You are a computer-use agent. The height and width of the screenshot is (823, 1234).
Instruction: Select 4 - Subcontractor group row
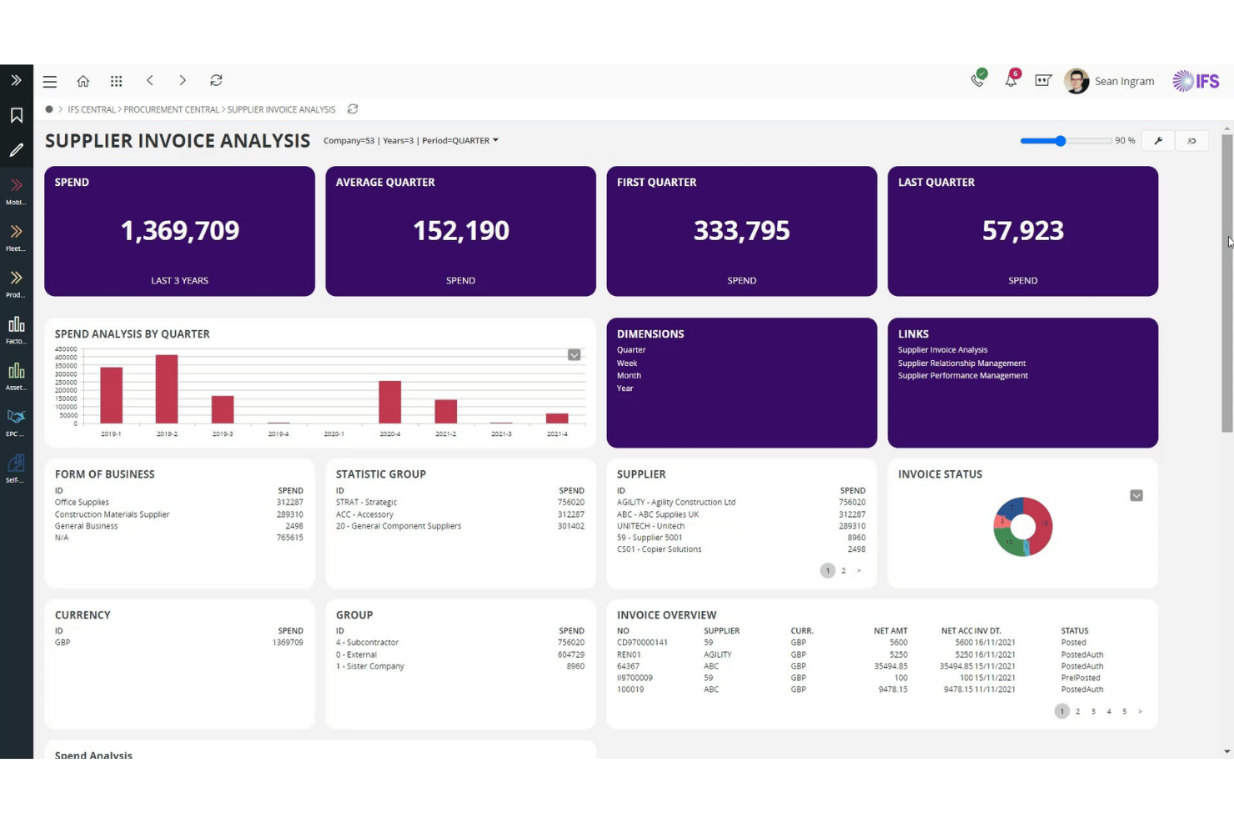coord(460,643)
